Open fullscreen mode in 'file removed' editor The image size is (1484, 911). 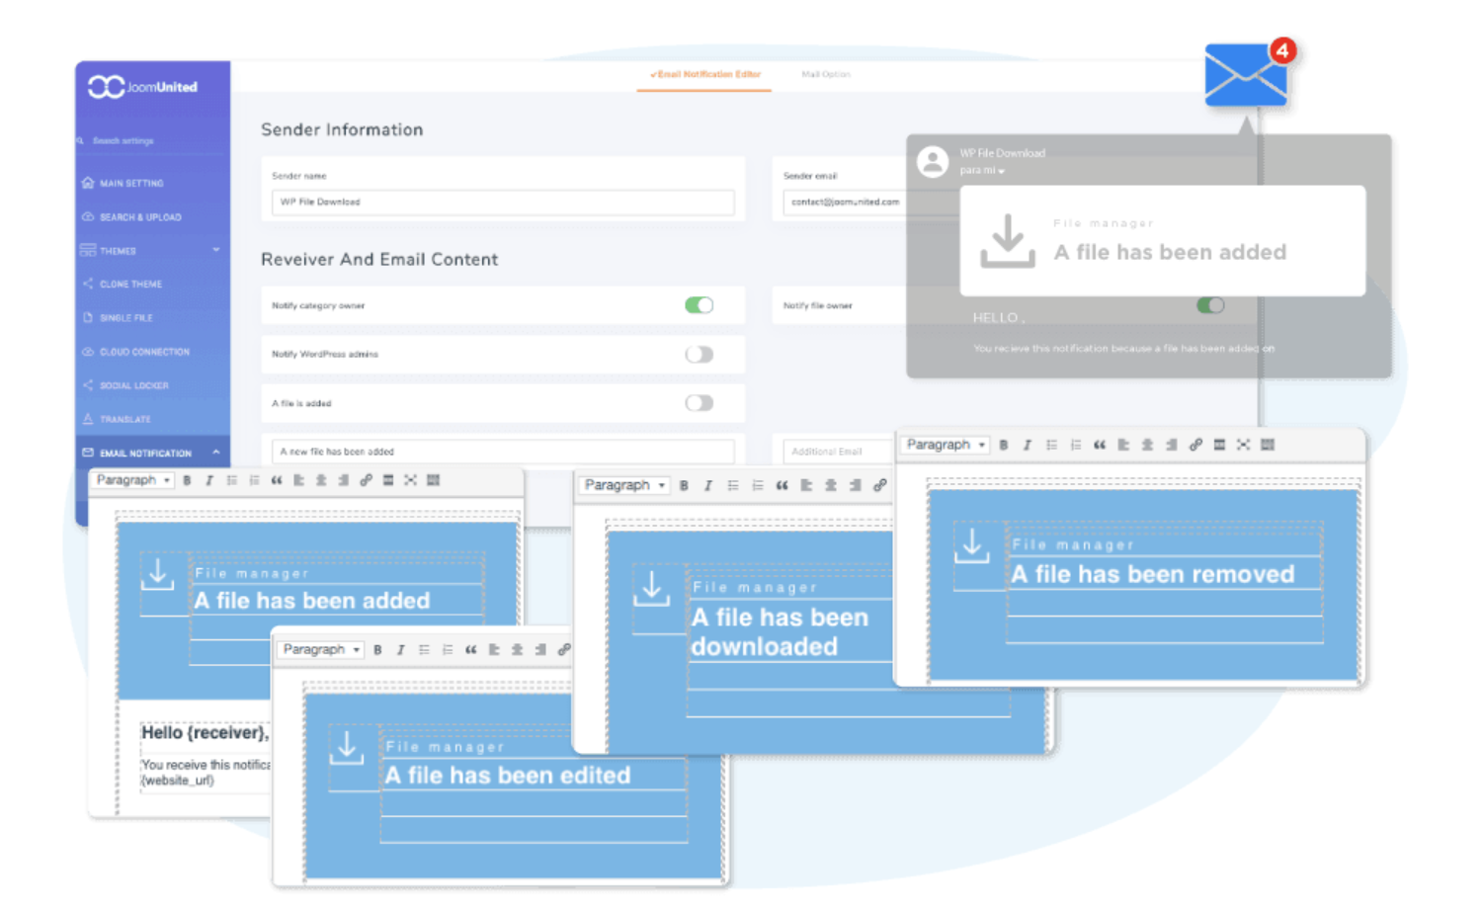pyautogui.click(x=1243, y=446)
